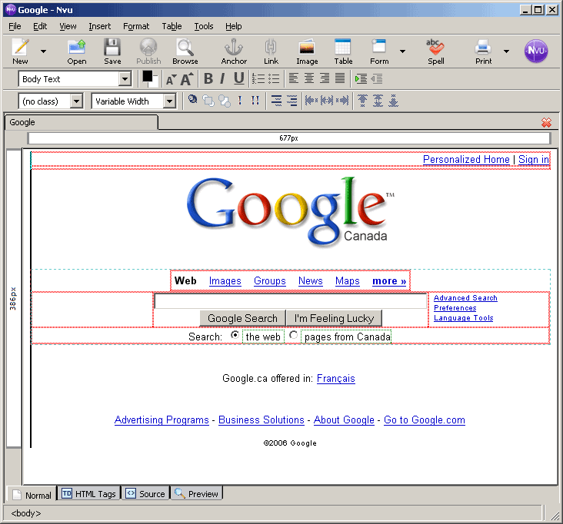The width and height of the screenshot is (563, 524).
Task: Open a file with the Open icon
Action: click(x=77, y=51)
